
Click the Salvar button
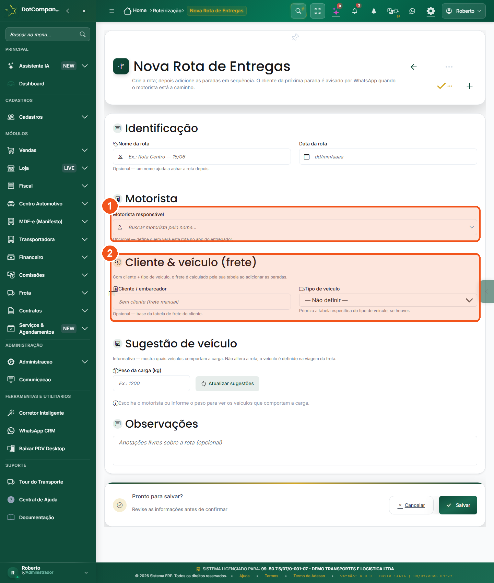pyautogui.click(x=458, y=505)
